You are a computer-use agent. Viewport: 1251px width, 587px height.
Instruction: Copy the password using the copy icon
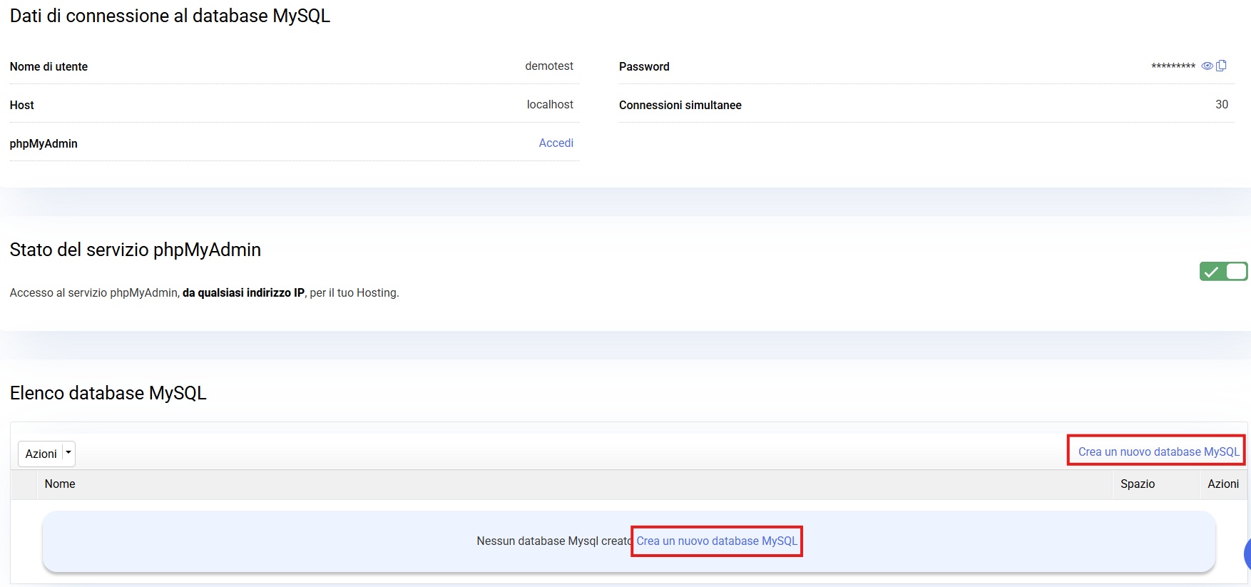[1221, 66]
